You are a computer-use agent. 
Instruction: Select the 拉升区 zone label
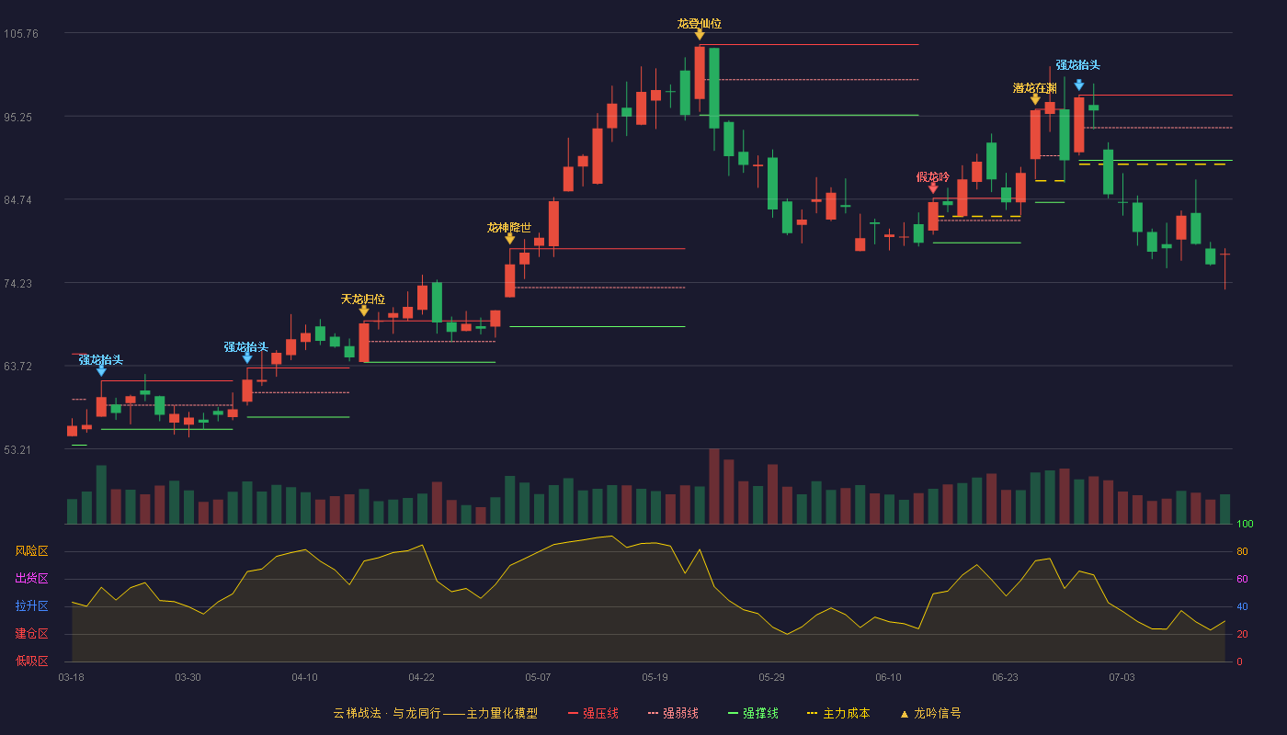pyautogui.click(x=31, y=606)
